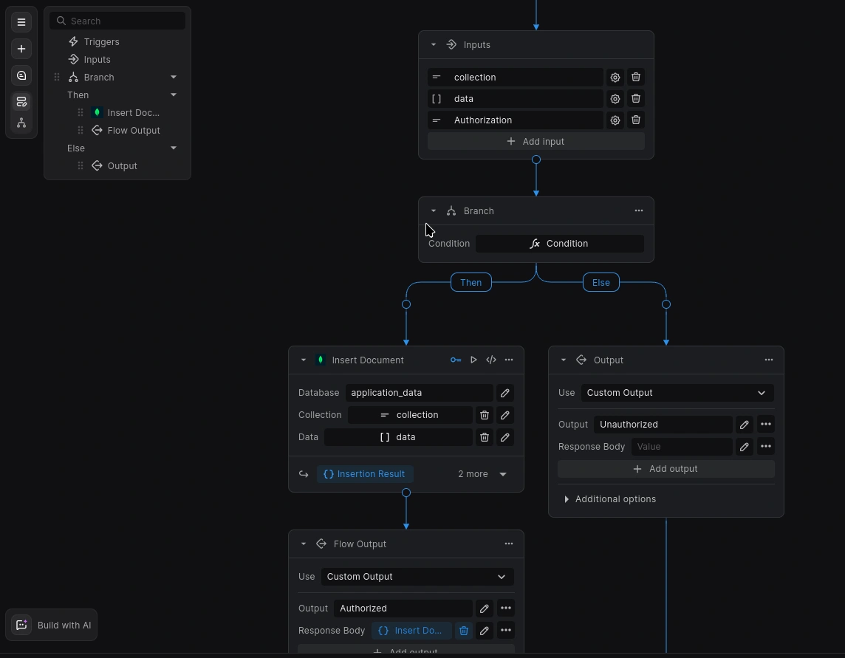Remove the Collection field value

[x=485, y=415]
